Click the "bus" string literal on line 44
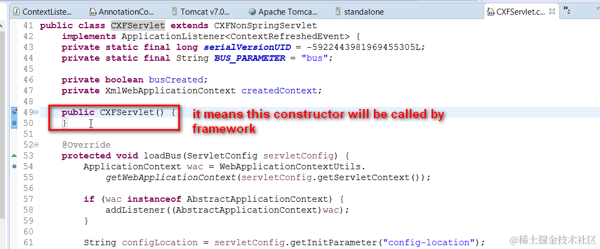 (x=315, y=58)
